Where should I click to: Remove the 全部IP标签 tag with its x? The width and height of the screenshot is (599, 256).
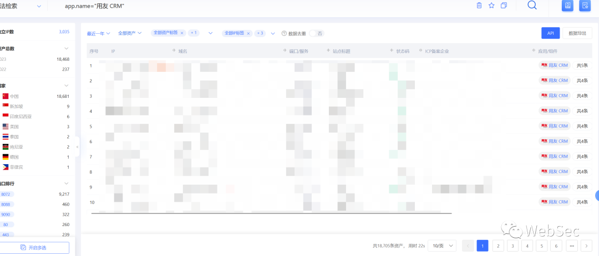tap(248, 33)
